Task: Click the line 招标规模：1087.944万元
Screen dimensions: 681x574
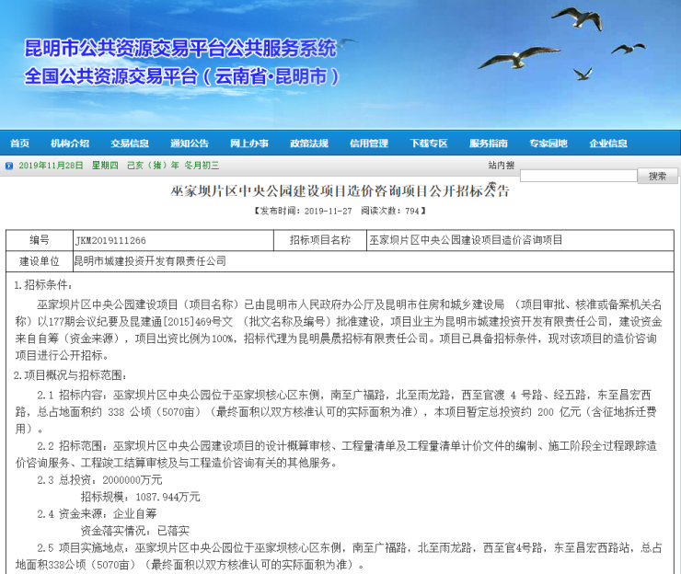Action: (140, 497)
